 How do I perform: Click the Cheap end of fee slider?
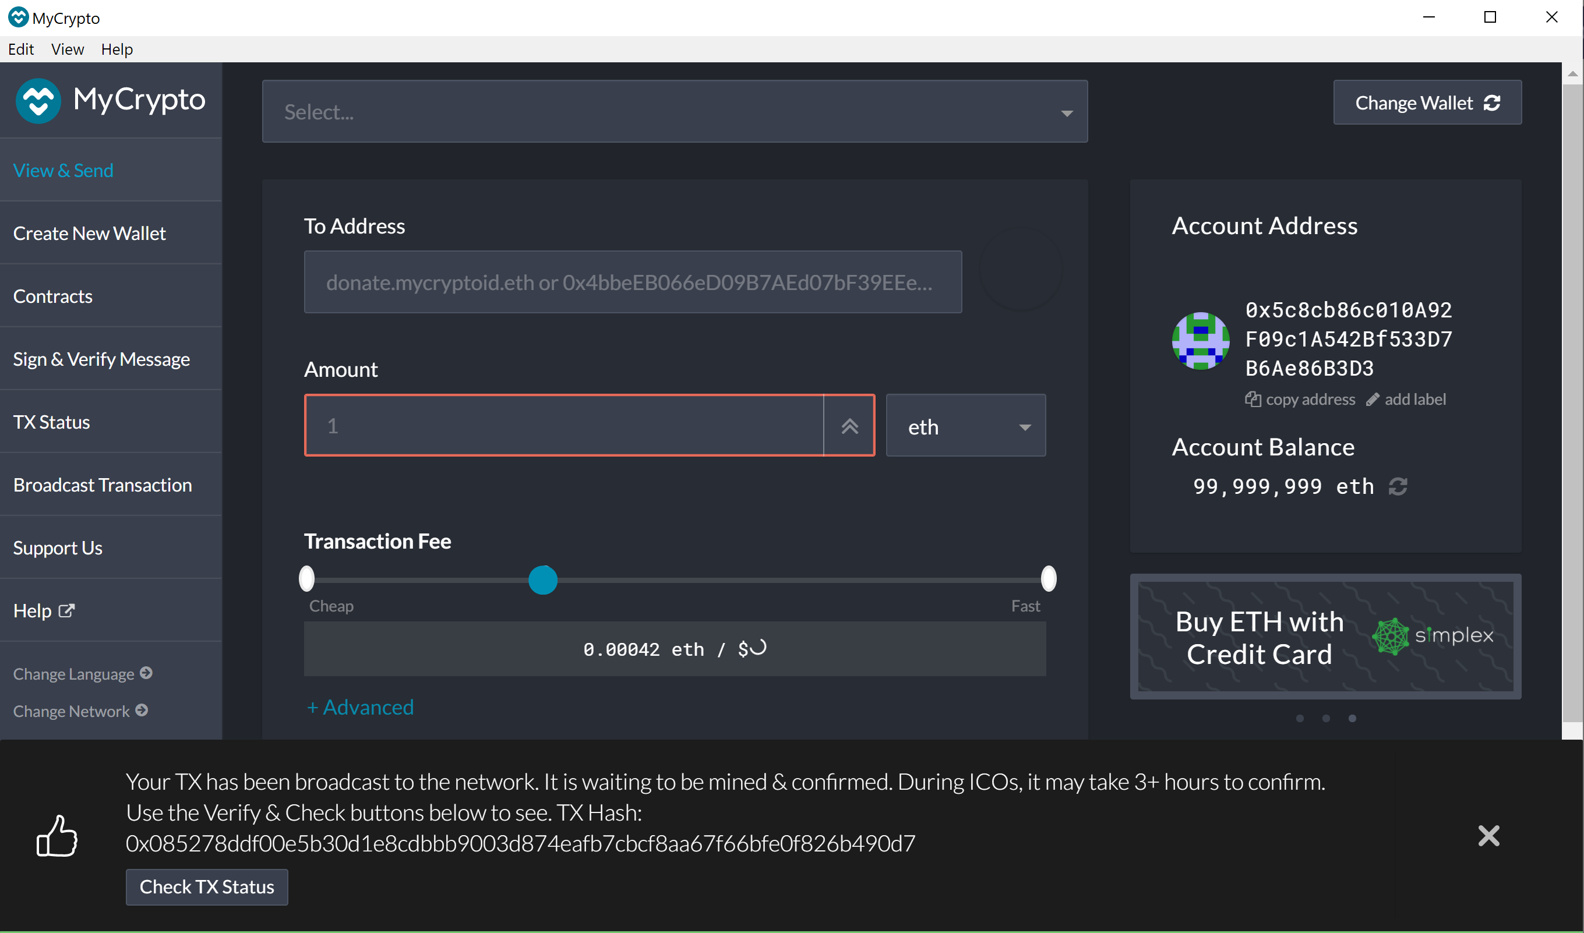(x=306, y=578)
